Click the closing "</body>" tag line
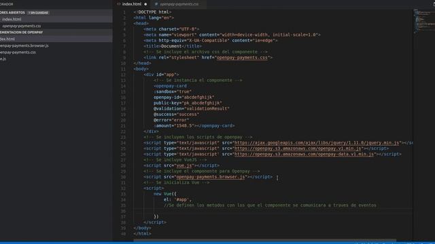This screenshot has height=244, width=435. coord(142,228)
